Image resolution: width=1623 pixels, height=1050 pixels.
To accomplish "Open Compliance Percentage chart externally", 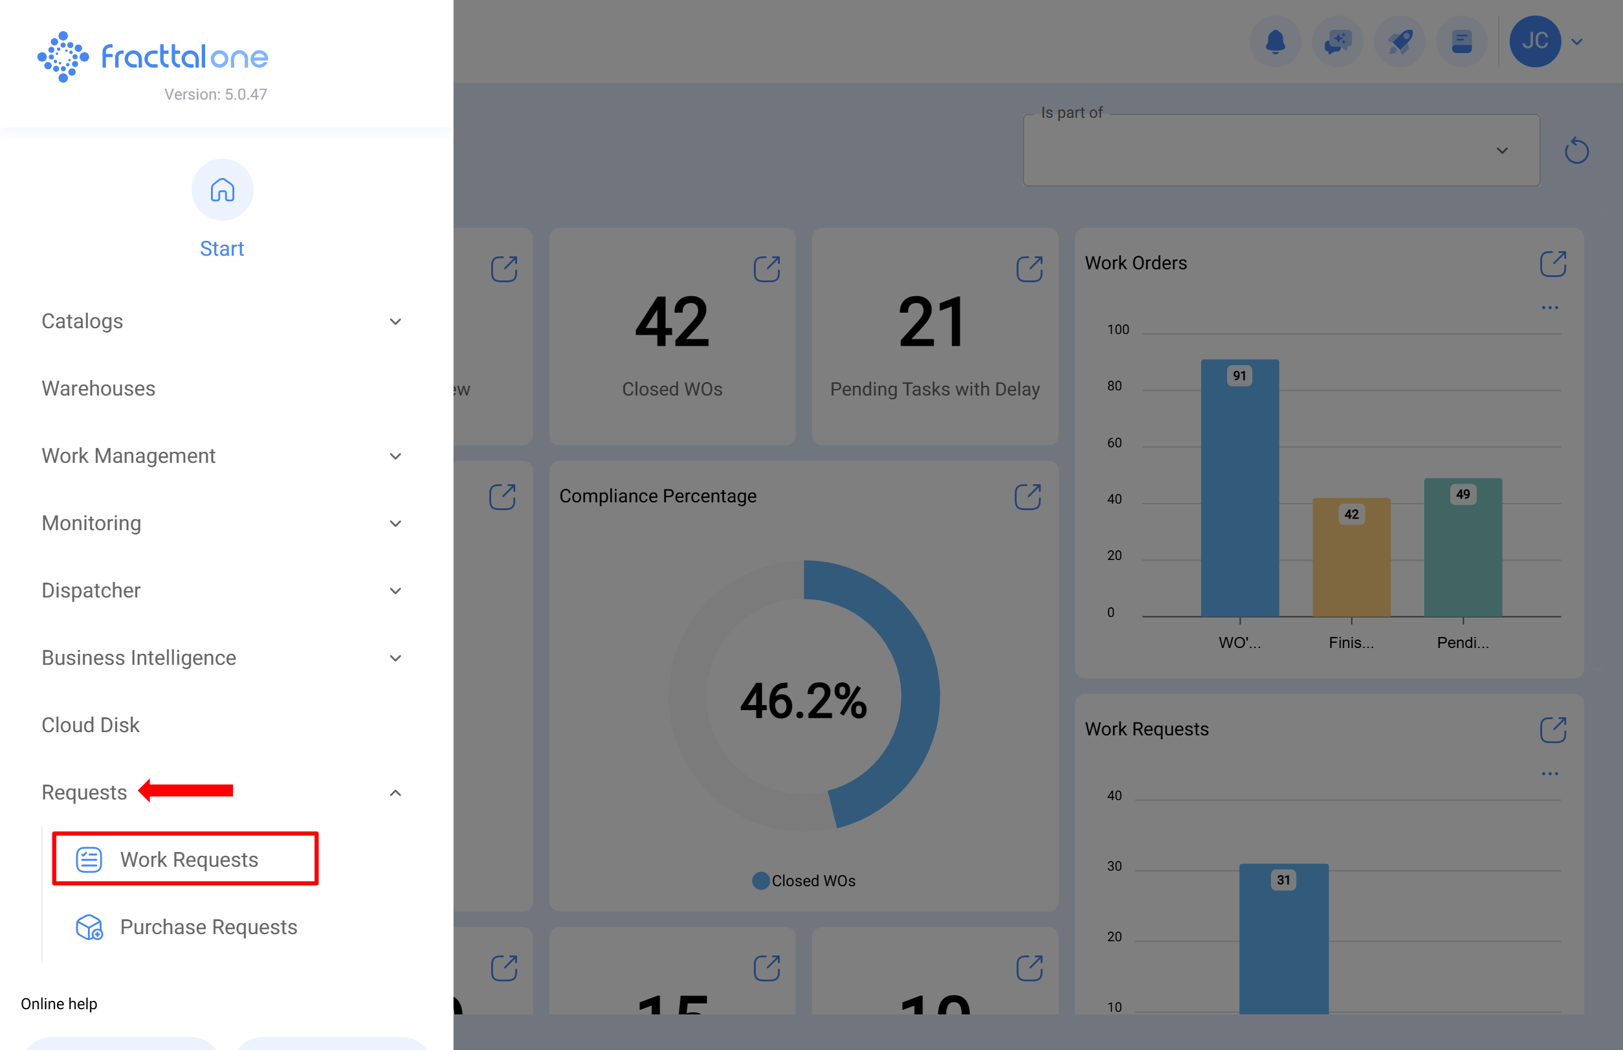I will tap(1027, 497).
